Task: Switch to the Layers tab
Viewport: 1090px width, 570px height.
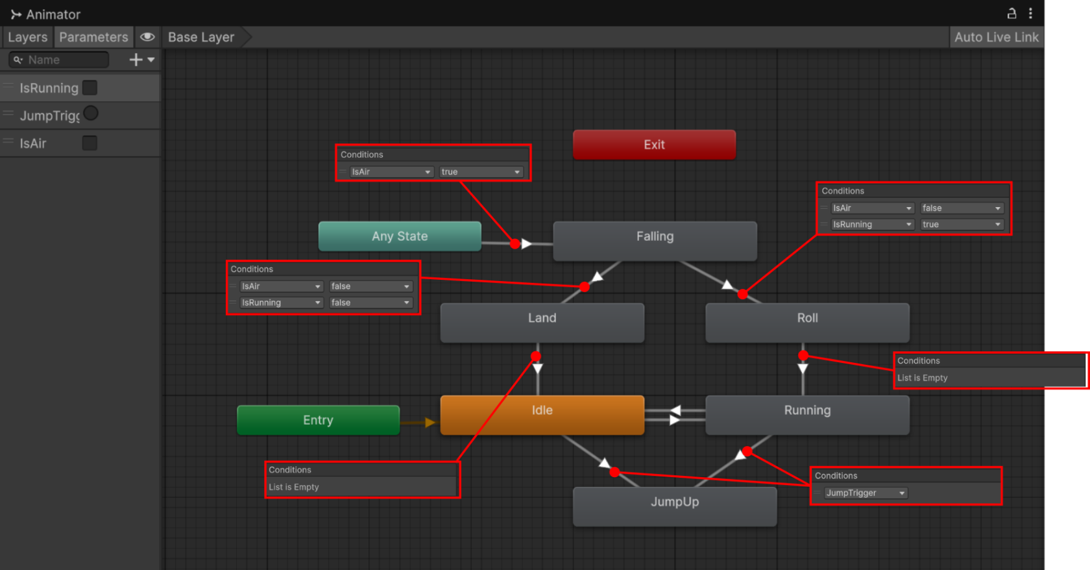Action: pos(27,37)
